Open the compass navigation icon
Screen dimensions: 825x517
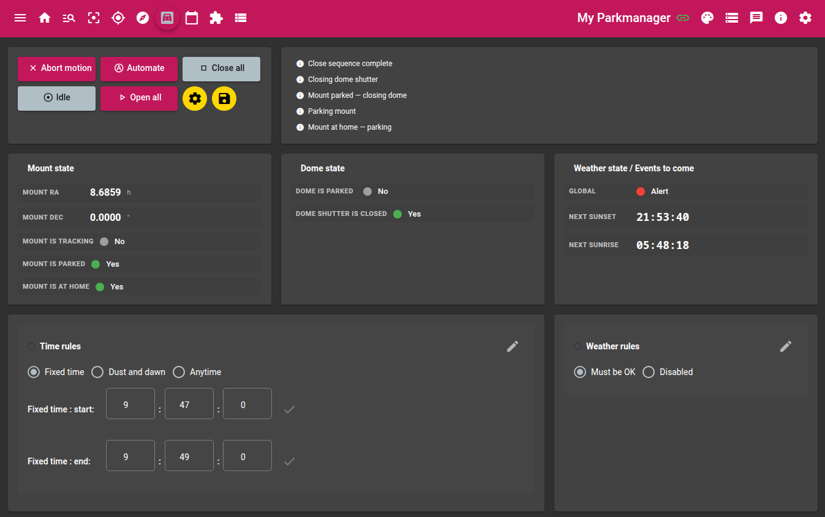coord(143,18)
